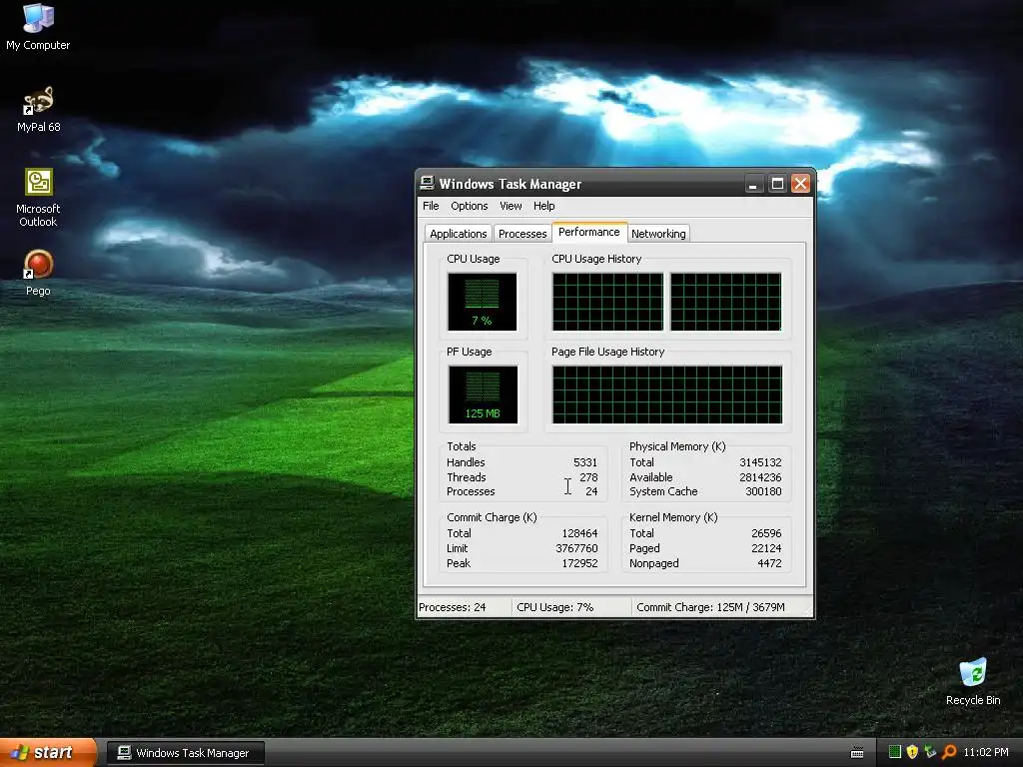Select the Pego desktop shortcut
The image size is (1023, 767).
[x=38, y=273]
